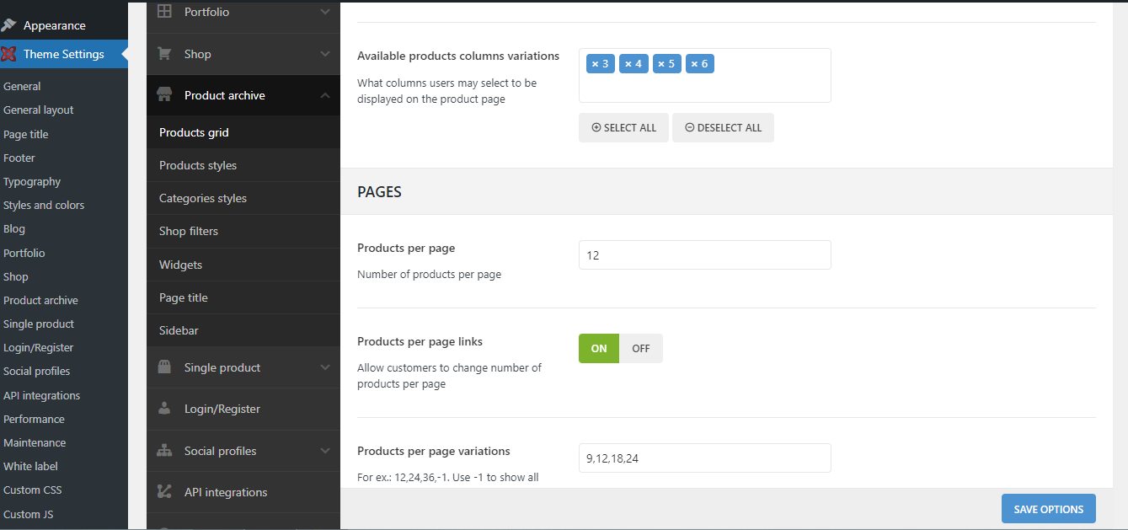The width and height of the screenshot is (1128, 530).
Task: Click the Product archive store icon
Action: tap(164, 95)
